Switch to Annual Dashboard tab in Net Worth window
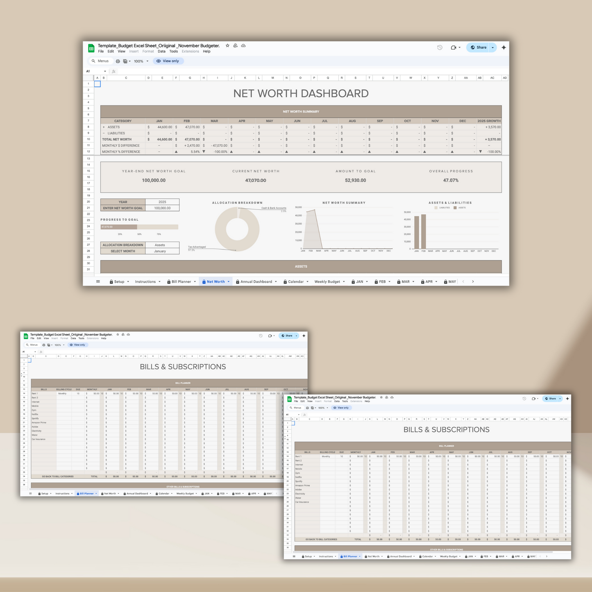Viewport: 592px width, 592px height. (x=256, y=282)
